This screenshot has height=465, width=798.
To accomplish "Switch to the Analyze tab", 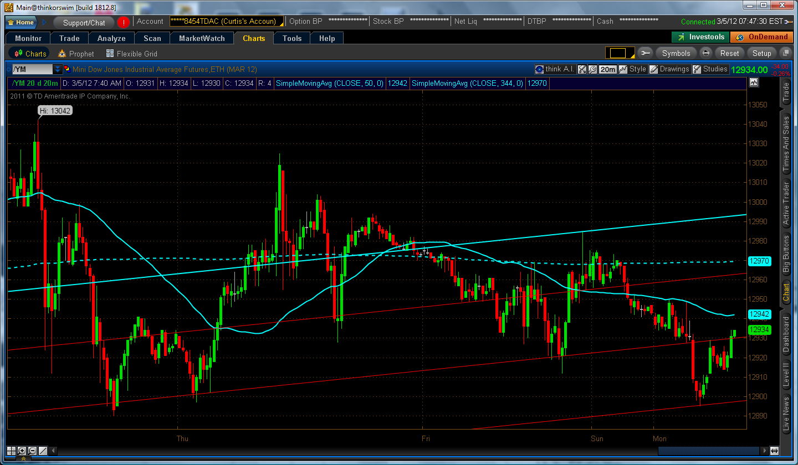I will pos(111,38).
